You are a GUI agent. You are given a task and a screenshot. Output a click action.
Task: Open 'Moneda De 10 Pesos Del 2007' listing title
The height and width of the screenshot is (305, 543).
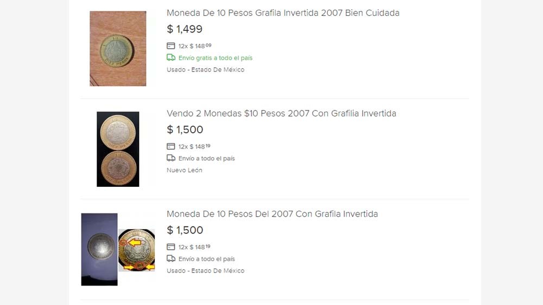point(272,214)
